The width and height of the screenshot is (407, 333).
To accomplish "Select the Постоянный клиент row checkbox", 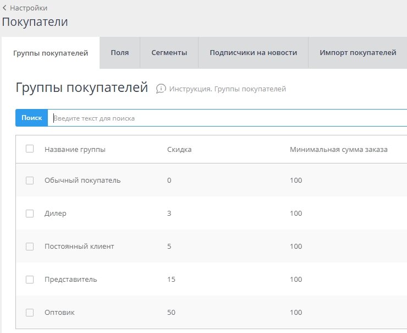I will pos(30,247).
